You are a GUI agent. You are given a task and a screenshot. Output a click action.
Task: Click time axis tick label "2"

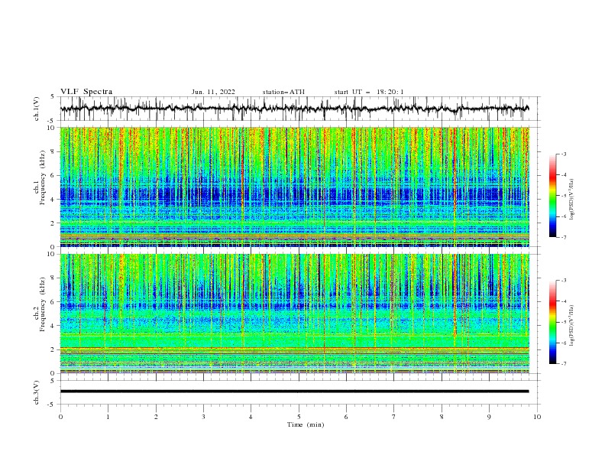coord(156,417)
